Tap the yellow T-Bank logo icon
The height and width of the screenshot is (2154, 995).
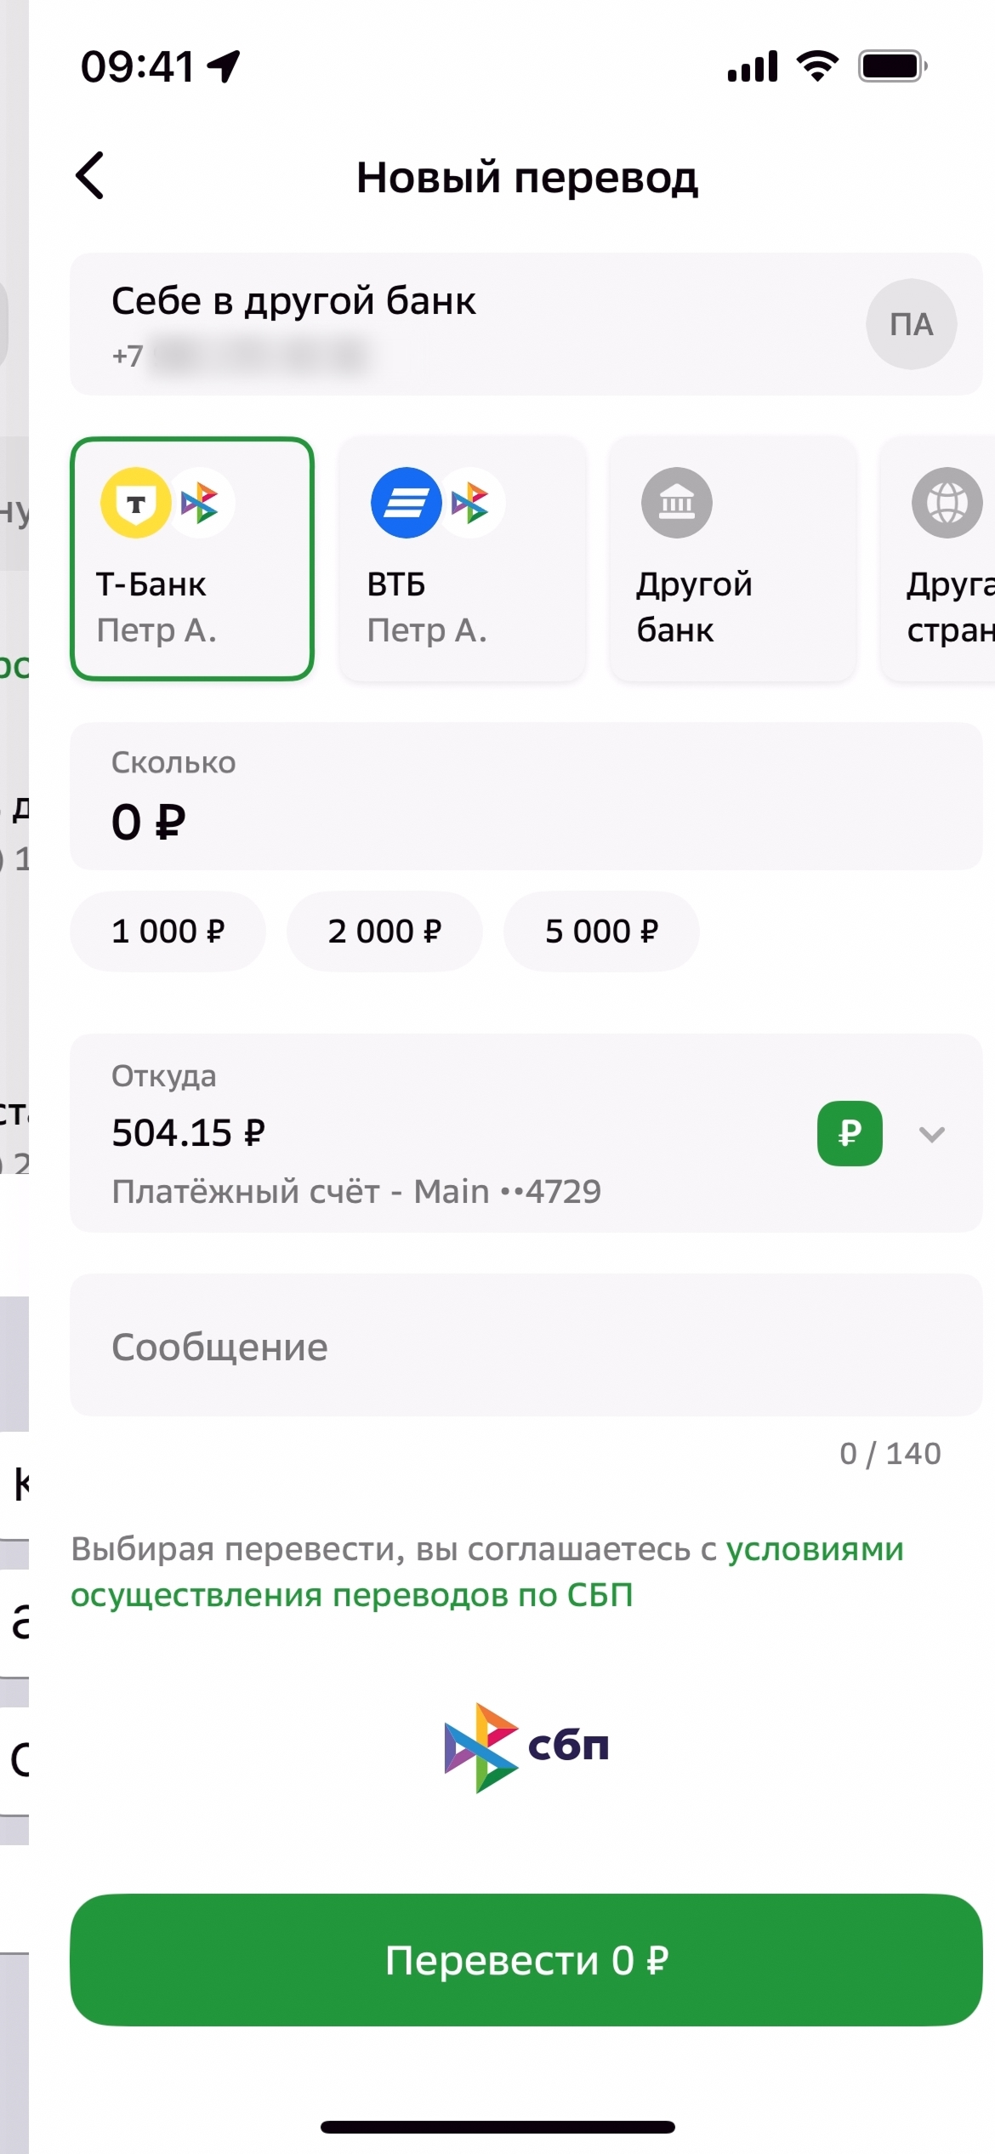135,503
